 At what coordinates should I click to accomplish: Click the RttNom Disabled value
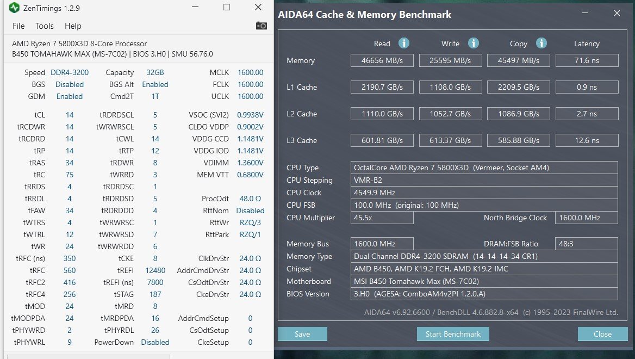(250, 211)
